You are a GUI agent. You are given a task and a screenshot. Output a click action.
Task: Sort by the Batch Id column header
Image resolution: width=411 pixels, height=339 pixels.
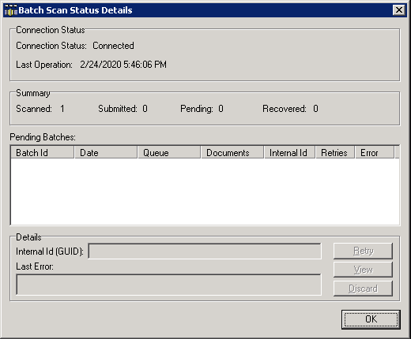click(42, 153)
